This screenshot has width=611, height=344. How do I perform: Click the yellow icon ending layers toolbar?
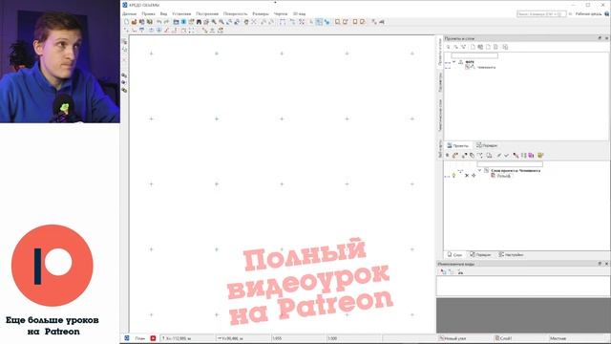tap(540, 155)
